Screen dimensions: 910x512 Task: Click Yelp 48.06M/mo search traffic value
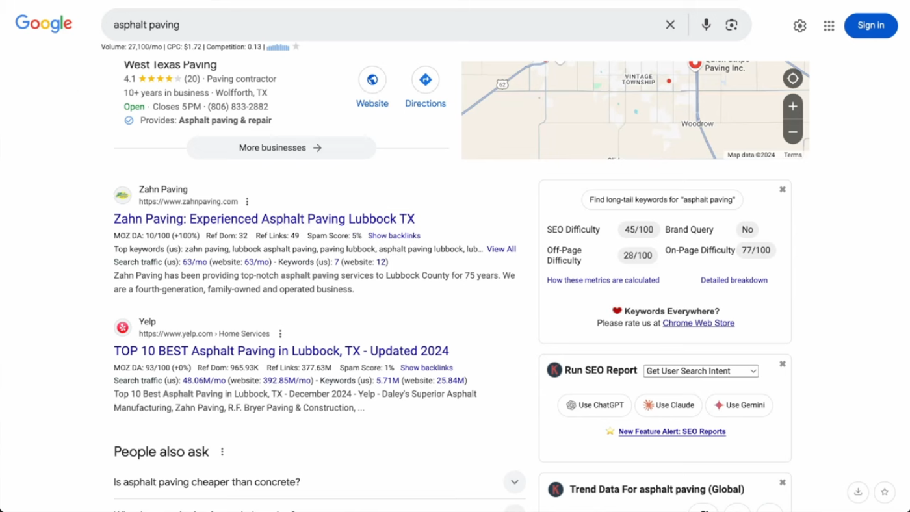(204, 381)
